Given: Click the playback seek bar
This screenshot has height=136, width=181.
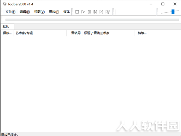Looking at the screenshot, I should 92,20.
